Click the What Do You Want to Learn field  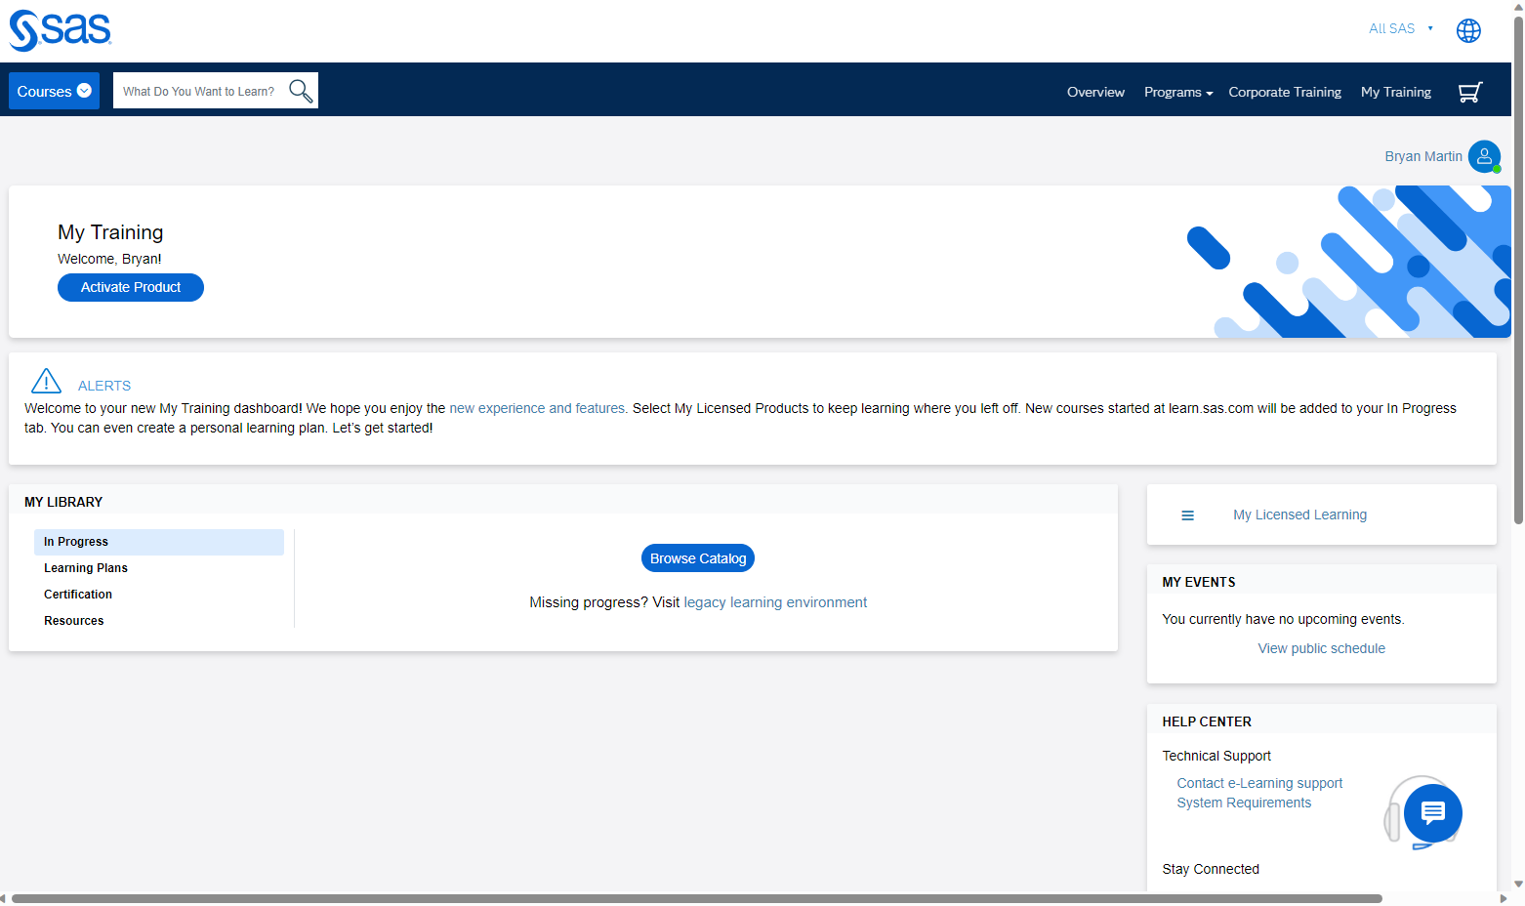[x=198, y=90]
